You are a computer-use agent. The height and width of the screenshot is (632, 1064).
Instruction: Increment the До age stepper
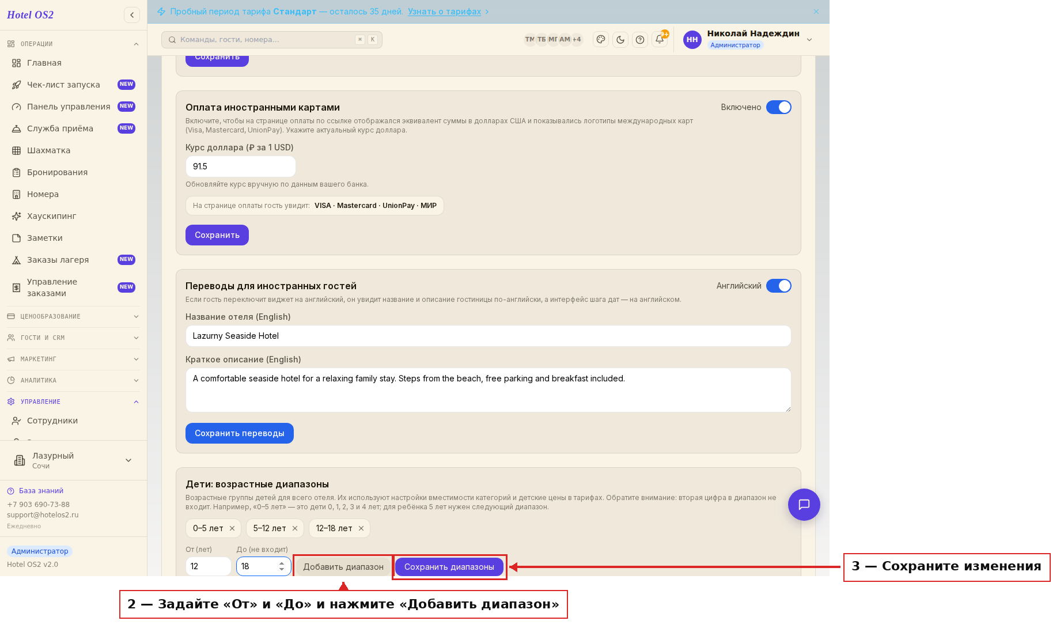(282, 563)
